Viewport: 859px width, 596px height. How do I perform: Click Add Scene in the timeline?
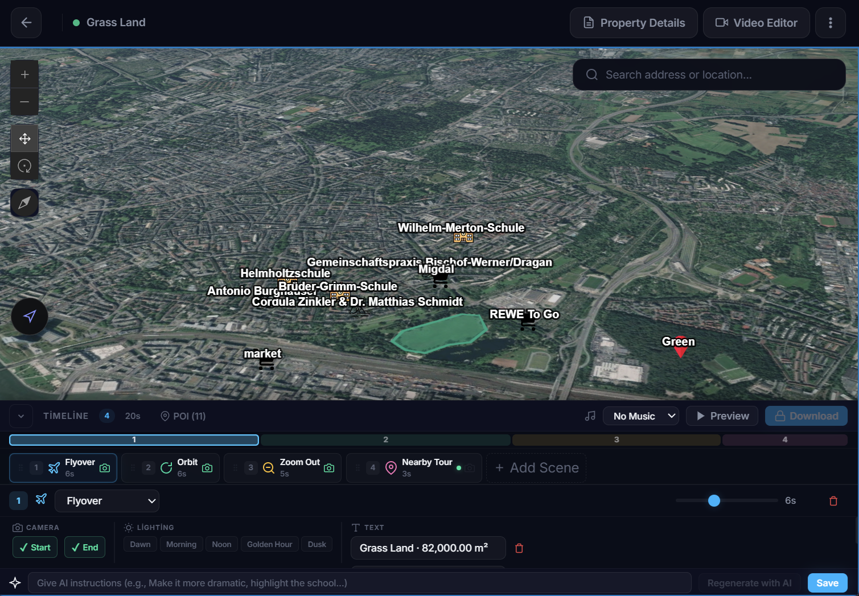tap(536, 467)
